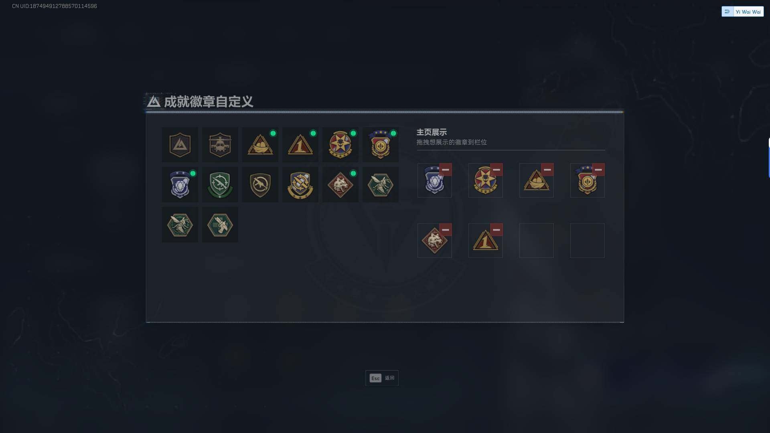Click the wasp hexagon badge in row two

(x=380, y=185)
